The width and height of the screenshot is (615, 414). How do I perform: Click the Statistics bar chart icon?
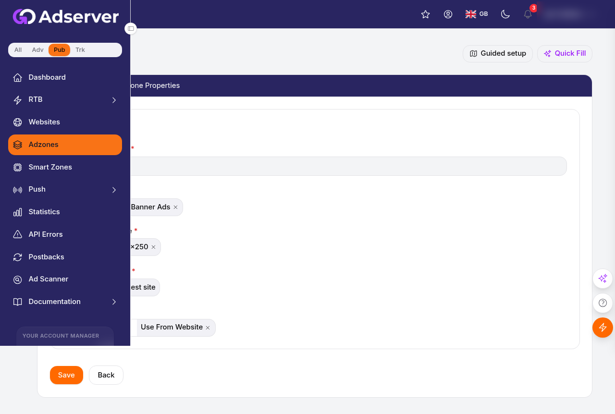point(18,212)
